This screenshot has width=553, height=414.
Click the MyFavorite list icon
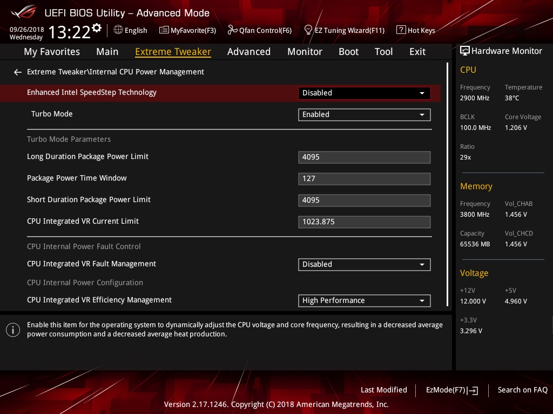tap(164, 30)
